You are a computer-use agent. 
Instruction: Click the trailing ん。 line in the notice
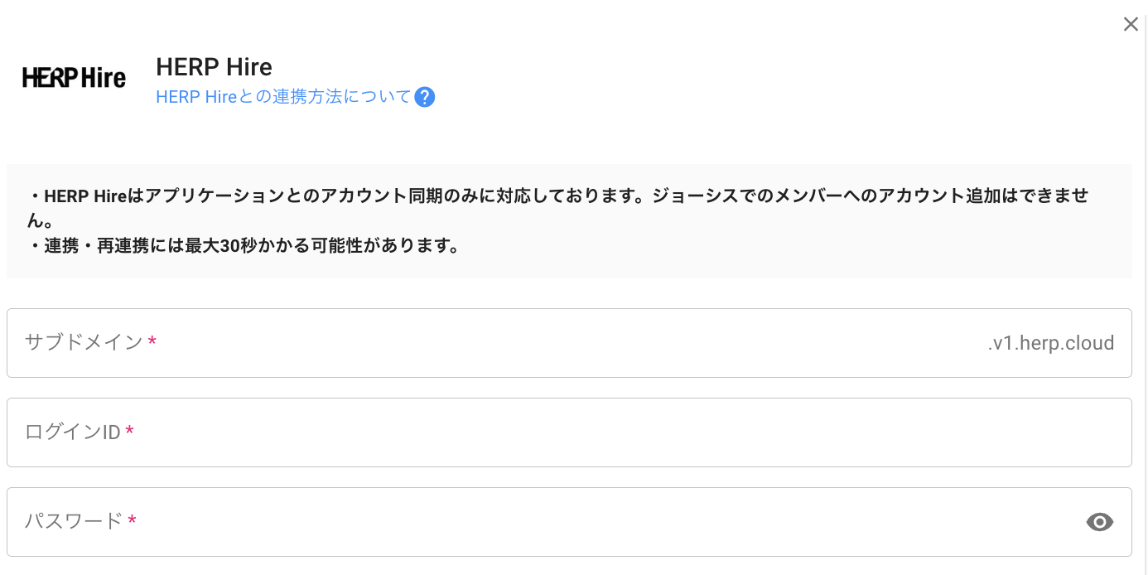coord(39,221)
